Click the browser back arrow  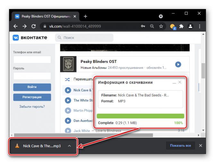click(x=15, y=26)
